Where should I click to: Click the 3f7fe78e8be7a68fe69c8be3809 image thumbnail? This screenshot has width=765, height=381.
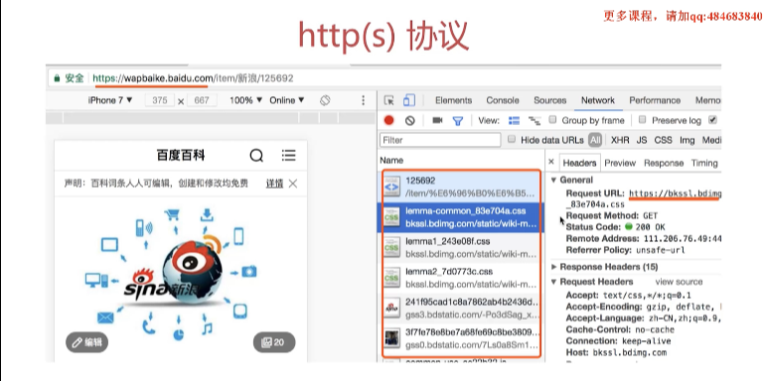click(391, 338)
